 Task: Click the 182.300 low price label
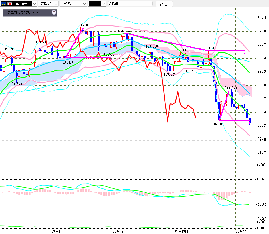point(218,124)
